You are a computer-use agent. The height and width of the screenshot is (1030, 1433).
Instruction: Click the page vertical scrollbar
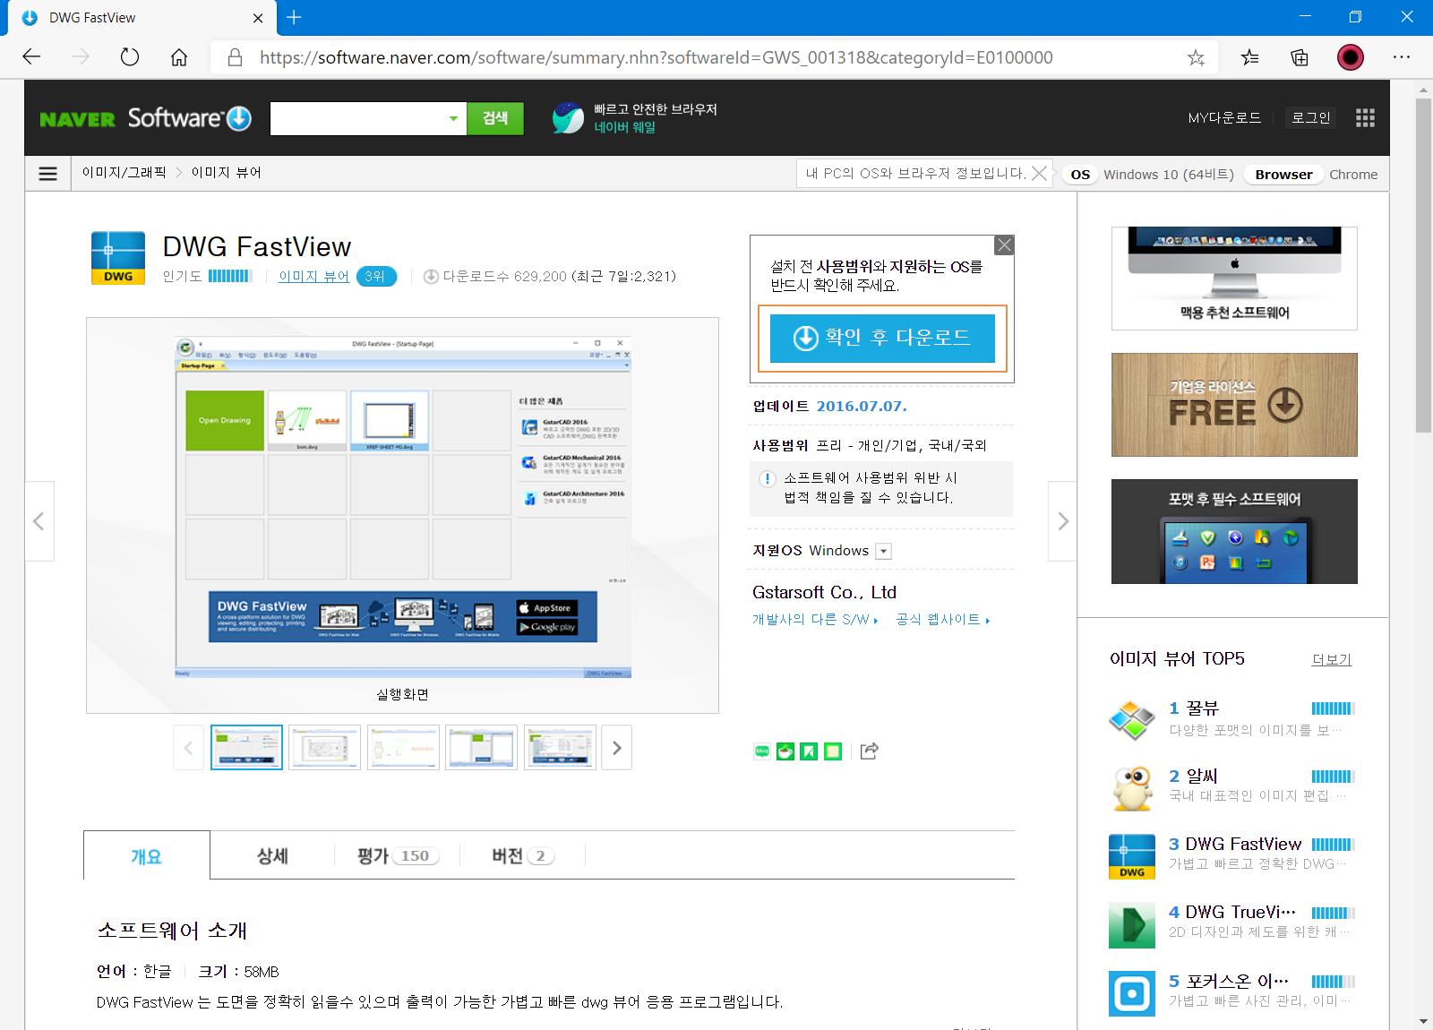click(1423, 265)
